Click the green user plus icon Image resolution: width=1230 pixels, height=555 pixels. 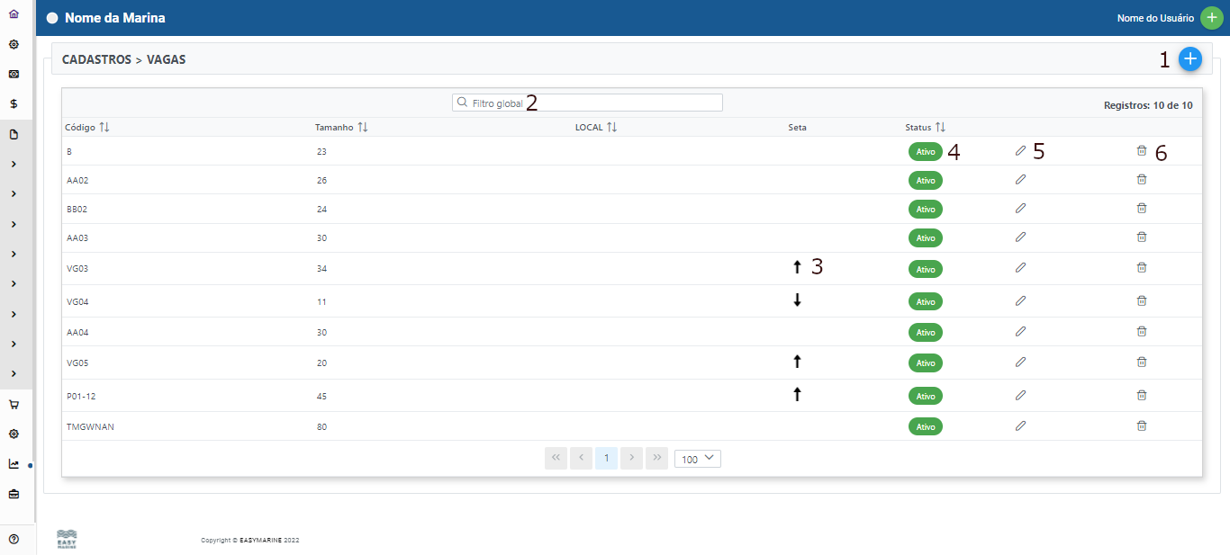[x=1212, y=18]
